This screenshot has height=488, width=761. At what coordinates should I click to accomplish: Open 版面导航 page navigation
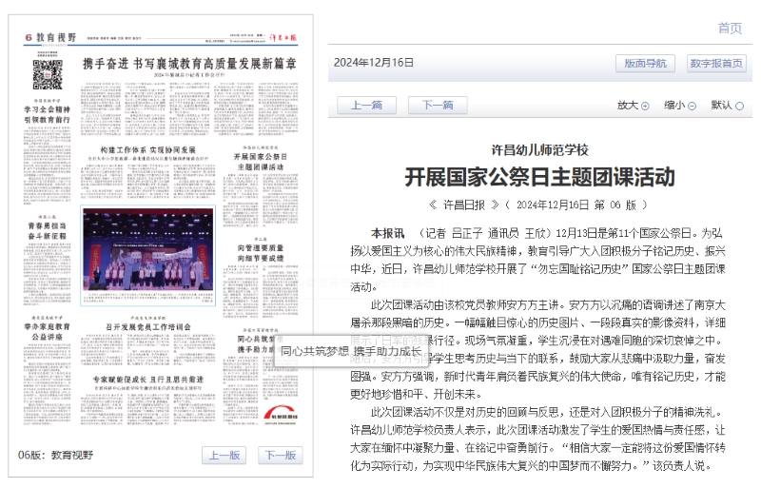(x=645, y=64)
